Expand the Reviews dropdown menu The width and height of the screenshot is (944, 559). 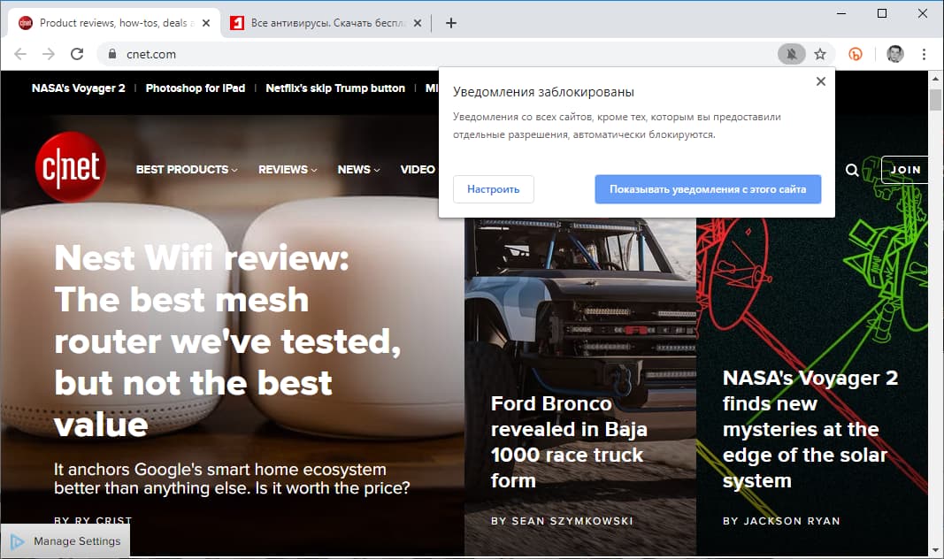pyautogui.click(x=288, y=170)
